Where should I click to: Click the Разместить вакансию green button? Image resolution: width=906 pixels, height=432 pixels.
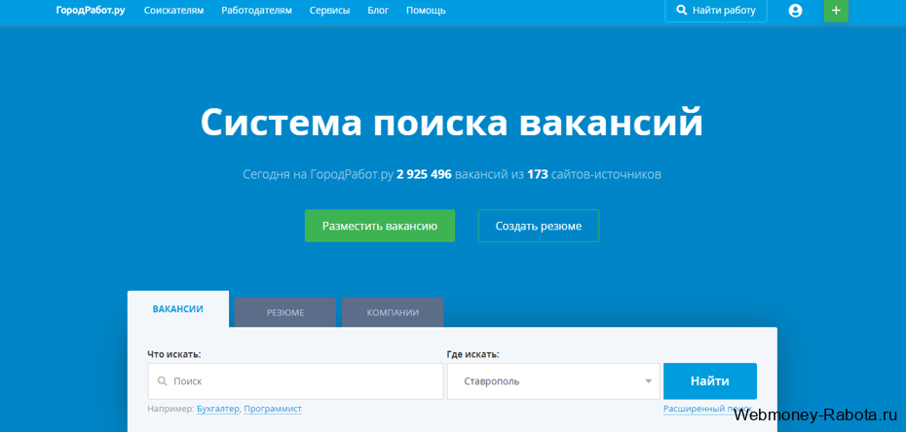tap(380, 226)
